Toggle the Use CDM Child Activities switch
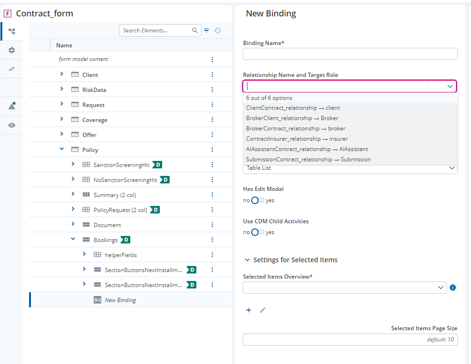 click(258, 232)
